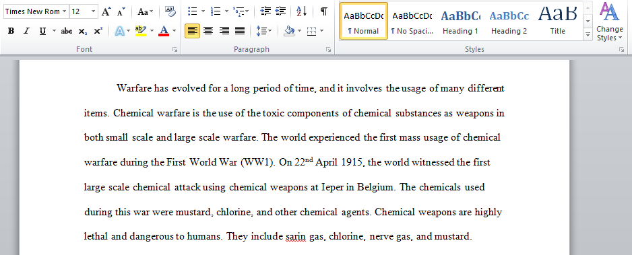Select Align Text Left
The height and width of the screenshot is (255, 632).
[x=193, y=31]
